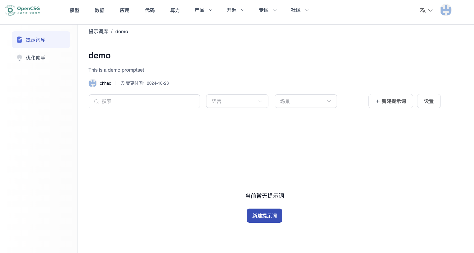Open the language switcher icon
Image resolution: width=474 pixels, height=253 pixels.
point(423,10)
